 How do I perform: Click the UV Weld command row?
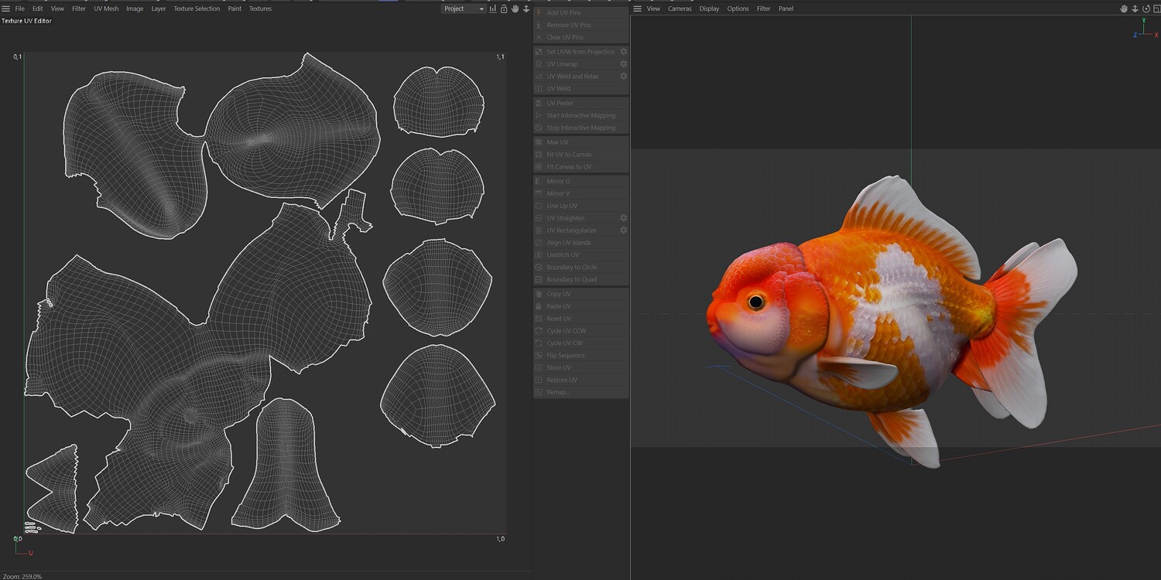(x=581, y=89)
